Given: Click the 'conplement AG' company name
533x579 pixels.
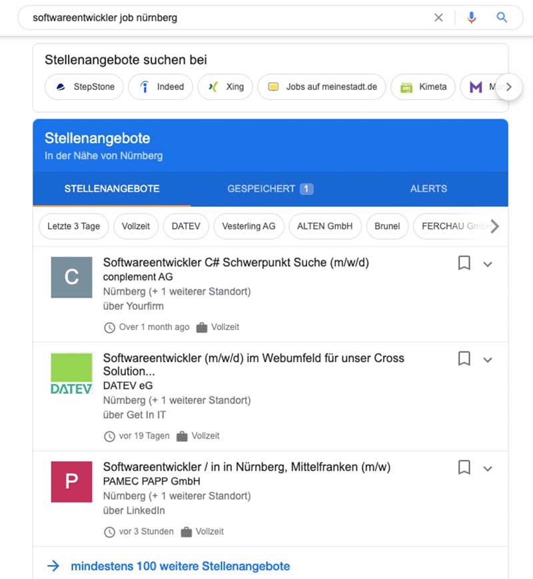Looking at the screenshot, I should click(x=138, y=277).
